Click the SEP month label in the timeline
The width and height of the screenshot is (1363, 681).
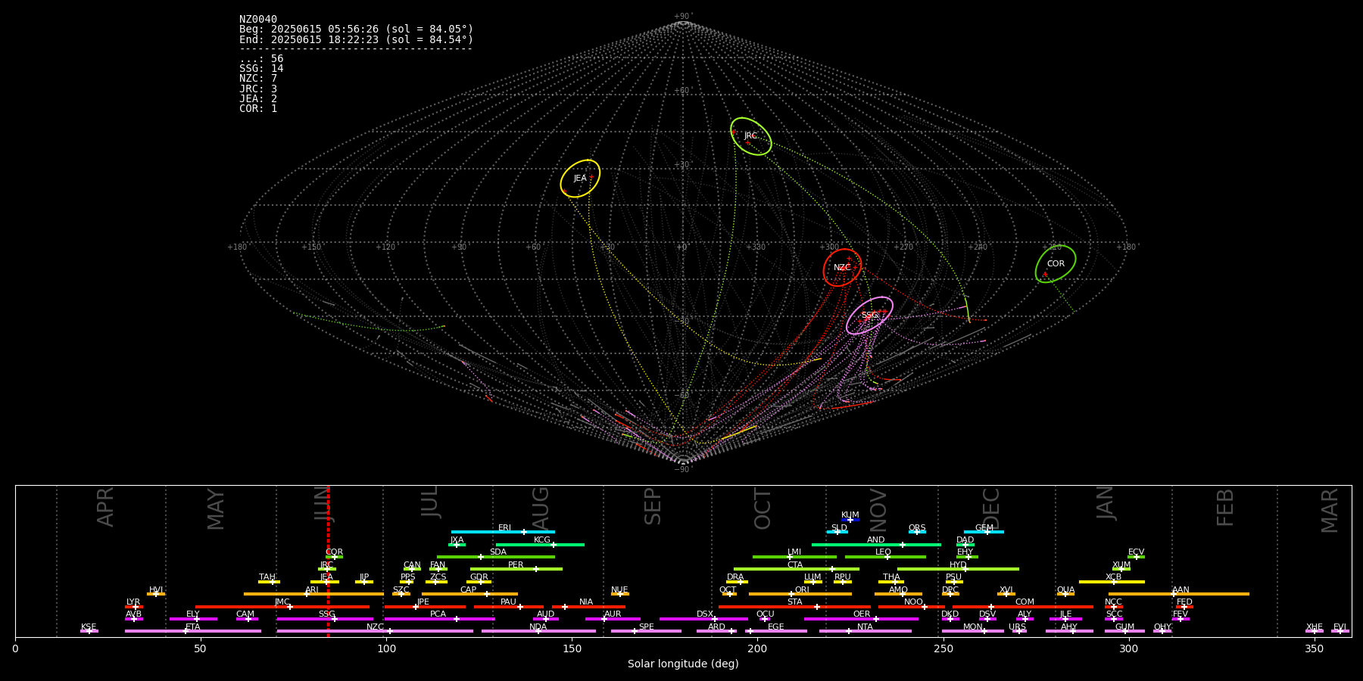pyautogui.click(x=653, y=506)
